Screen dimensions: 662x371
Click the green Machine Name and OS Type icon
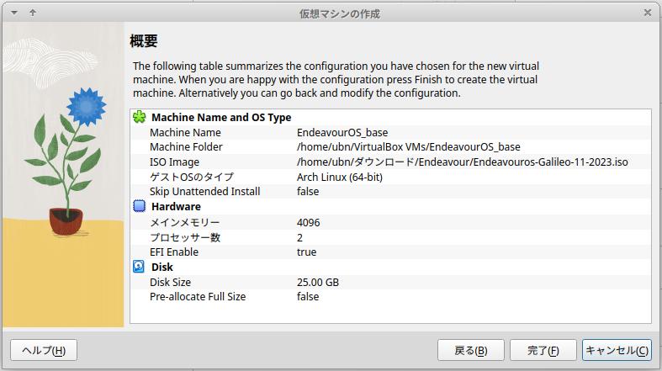[140, 118]
